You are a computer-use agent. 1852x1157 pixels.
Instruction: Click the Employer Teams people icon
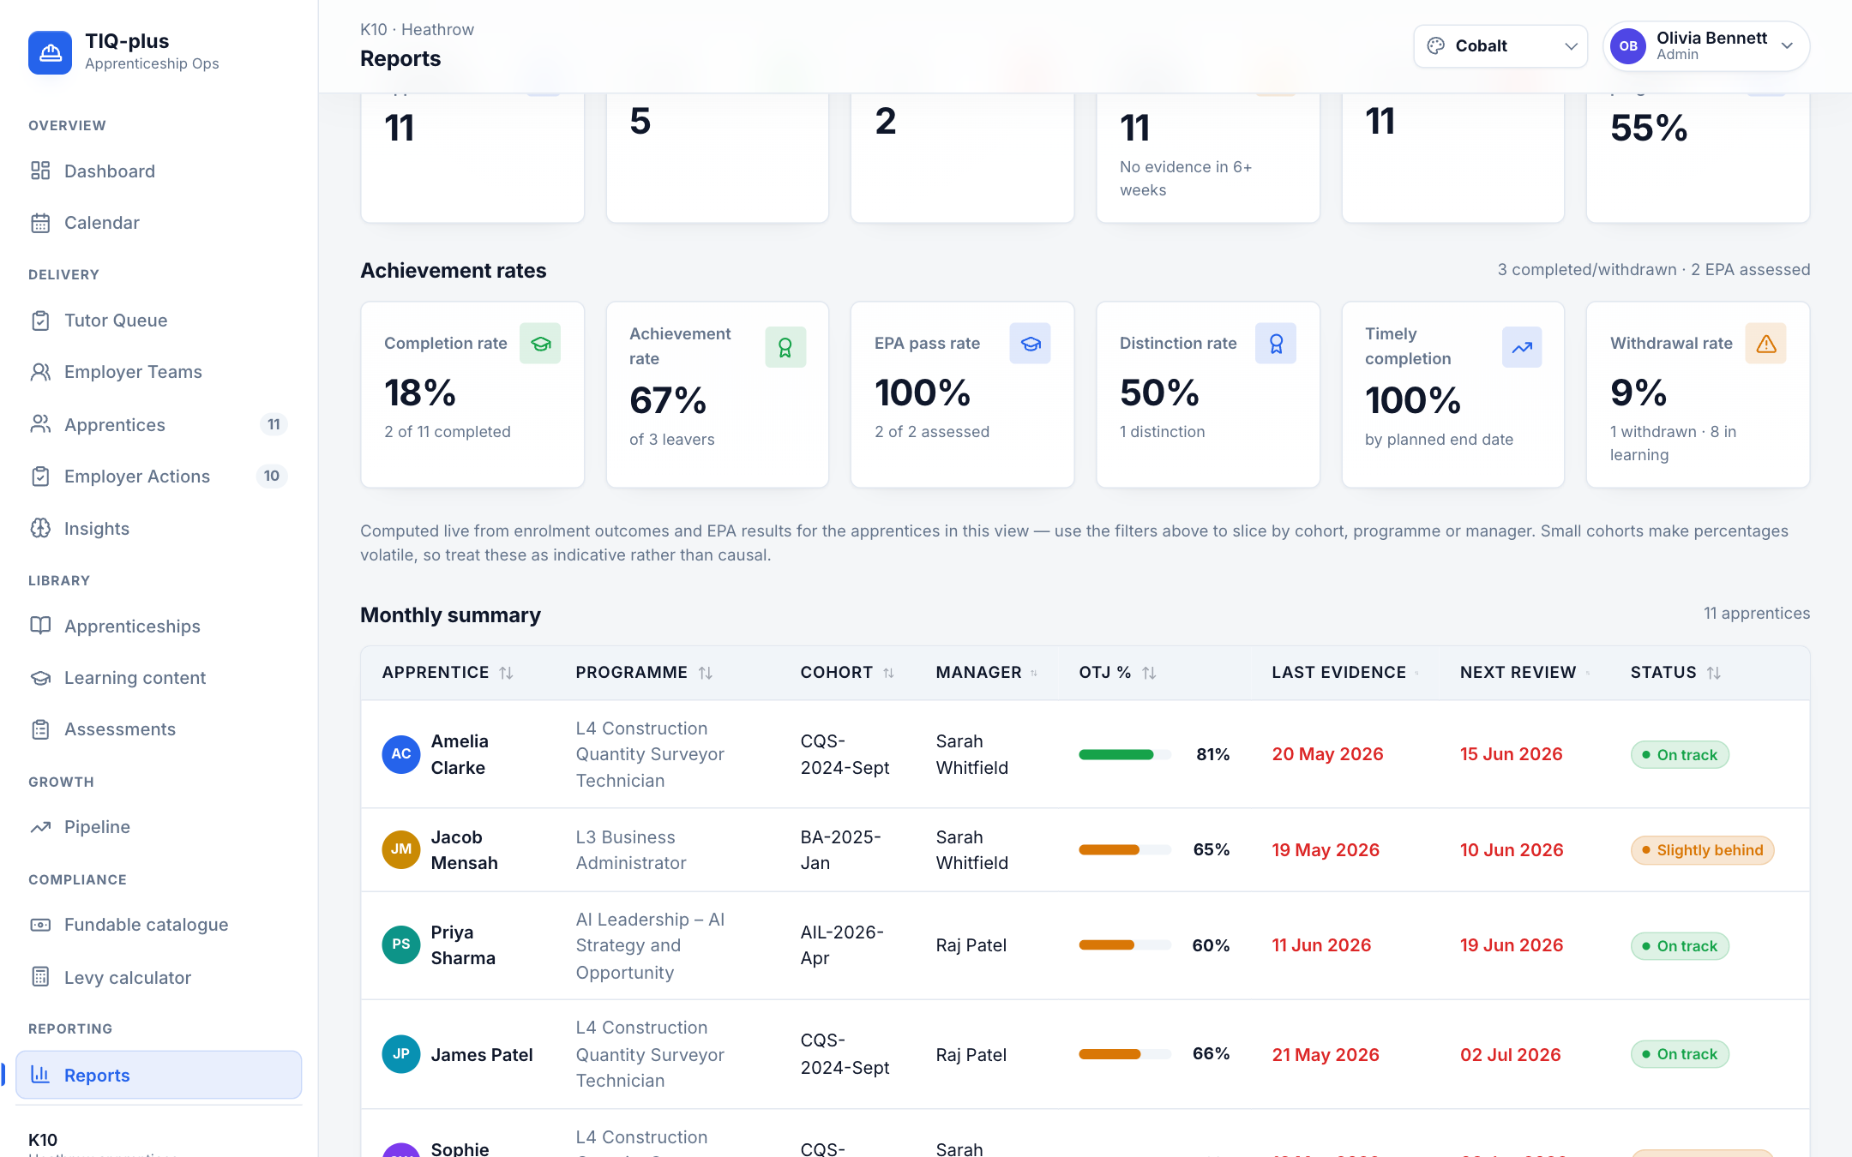pos(40,372)
